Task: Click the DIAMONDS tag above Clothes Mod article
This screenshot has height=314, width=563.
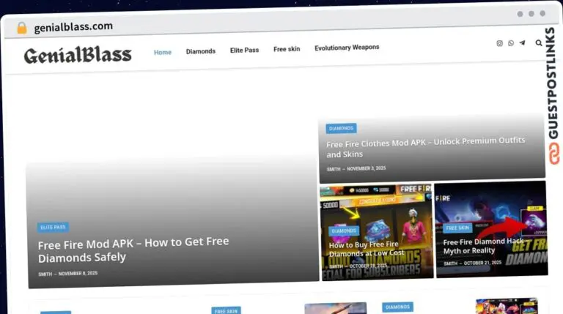Action: point(341,128)
